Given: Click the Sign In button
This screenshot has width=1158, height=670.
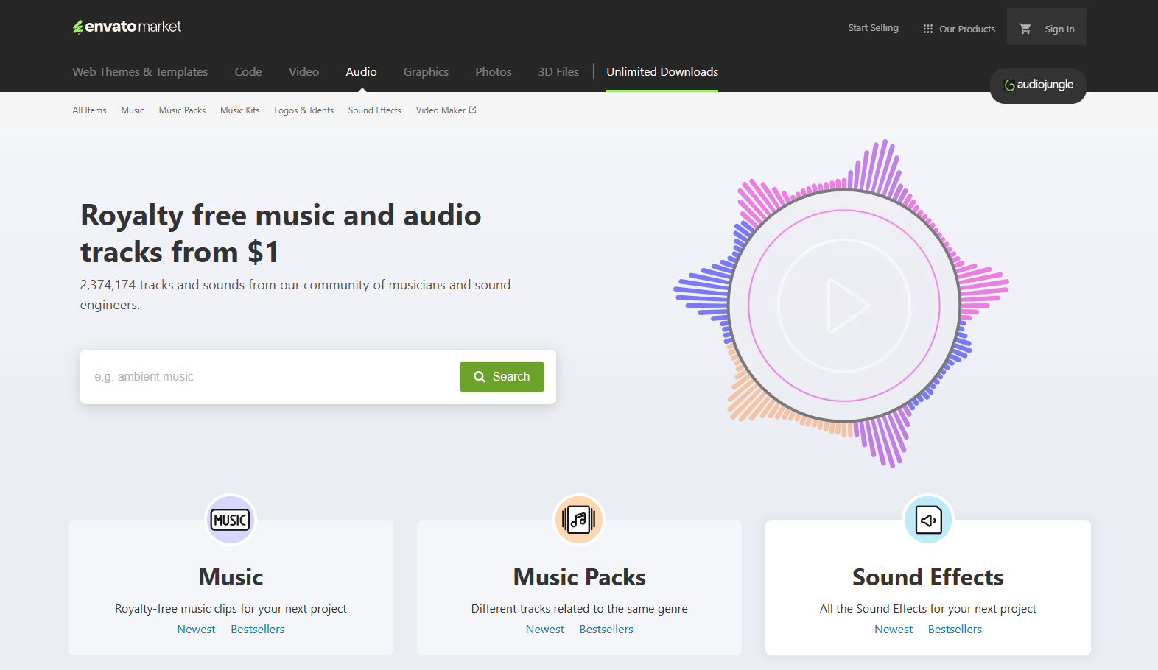Looking at the screenshot, I should 1059,29.
